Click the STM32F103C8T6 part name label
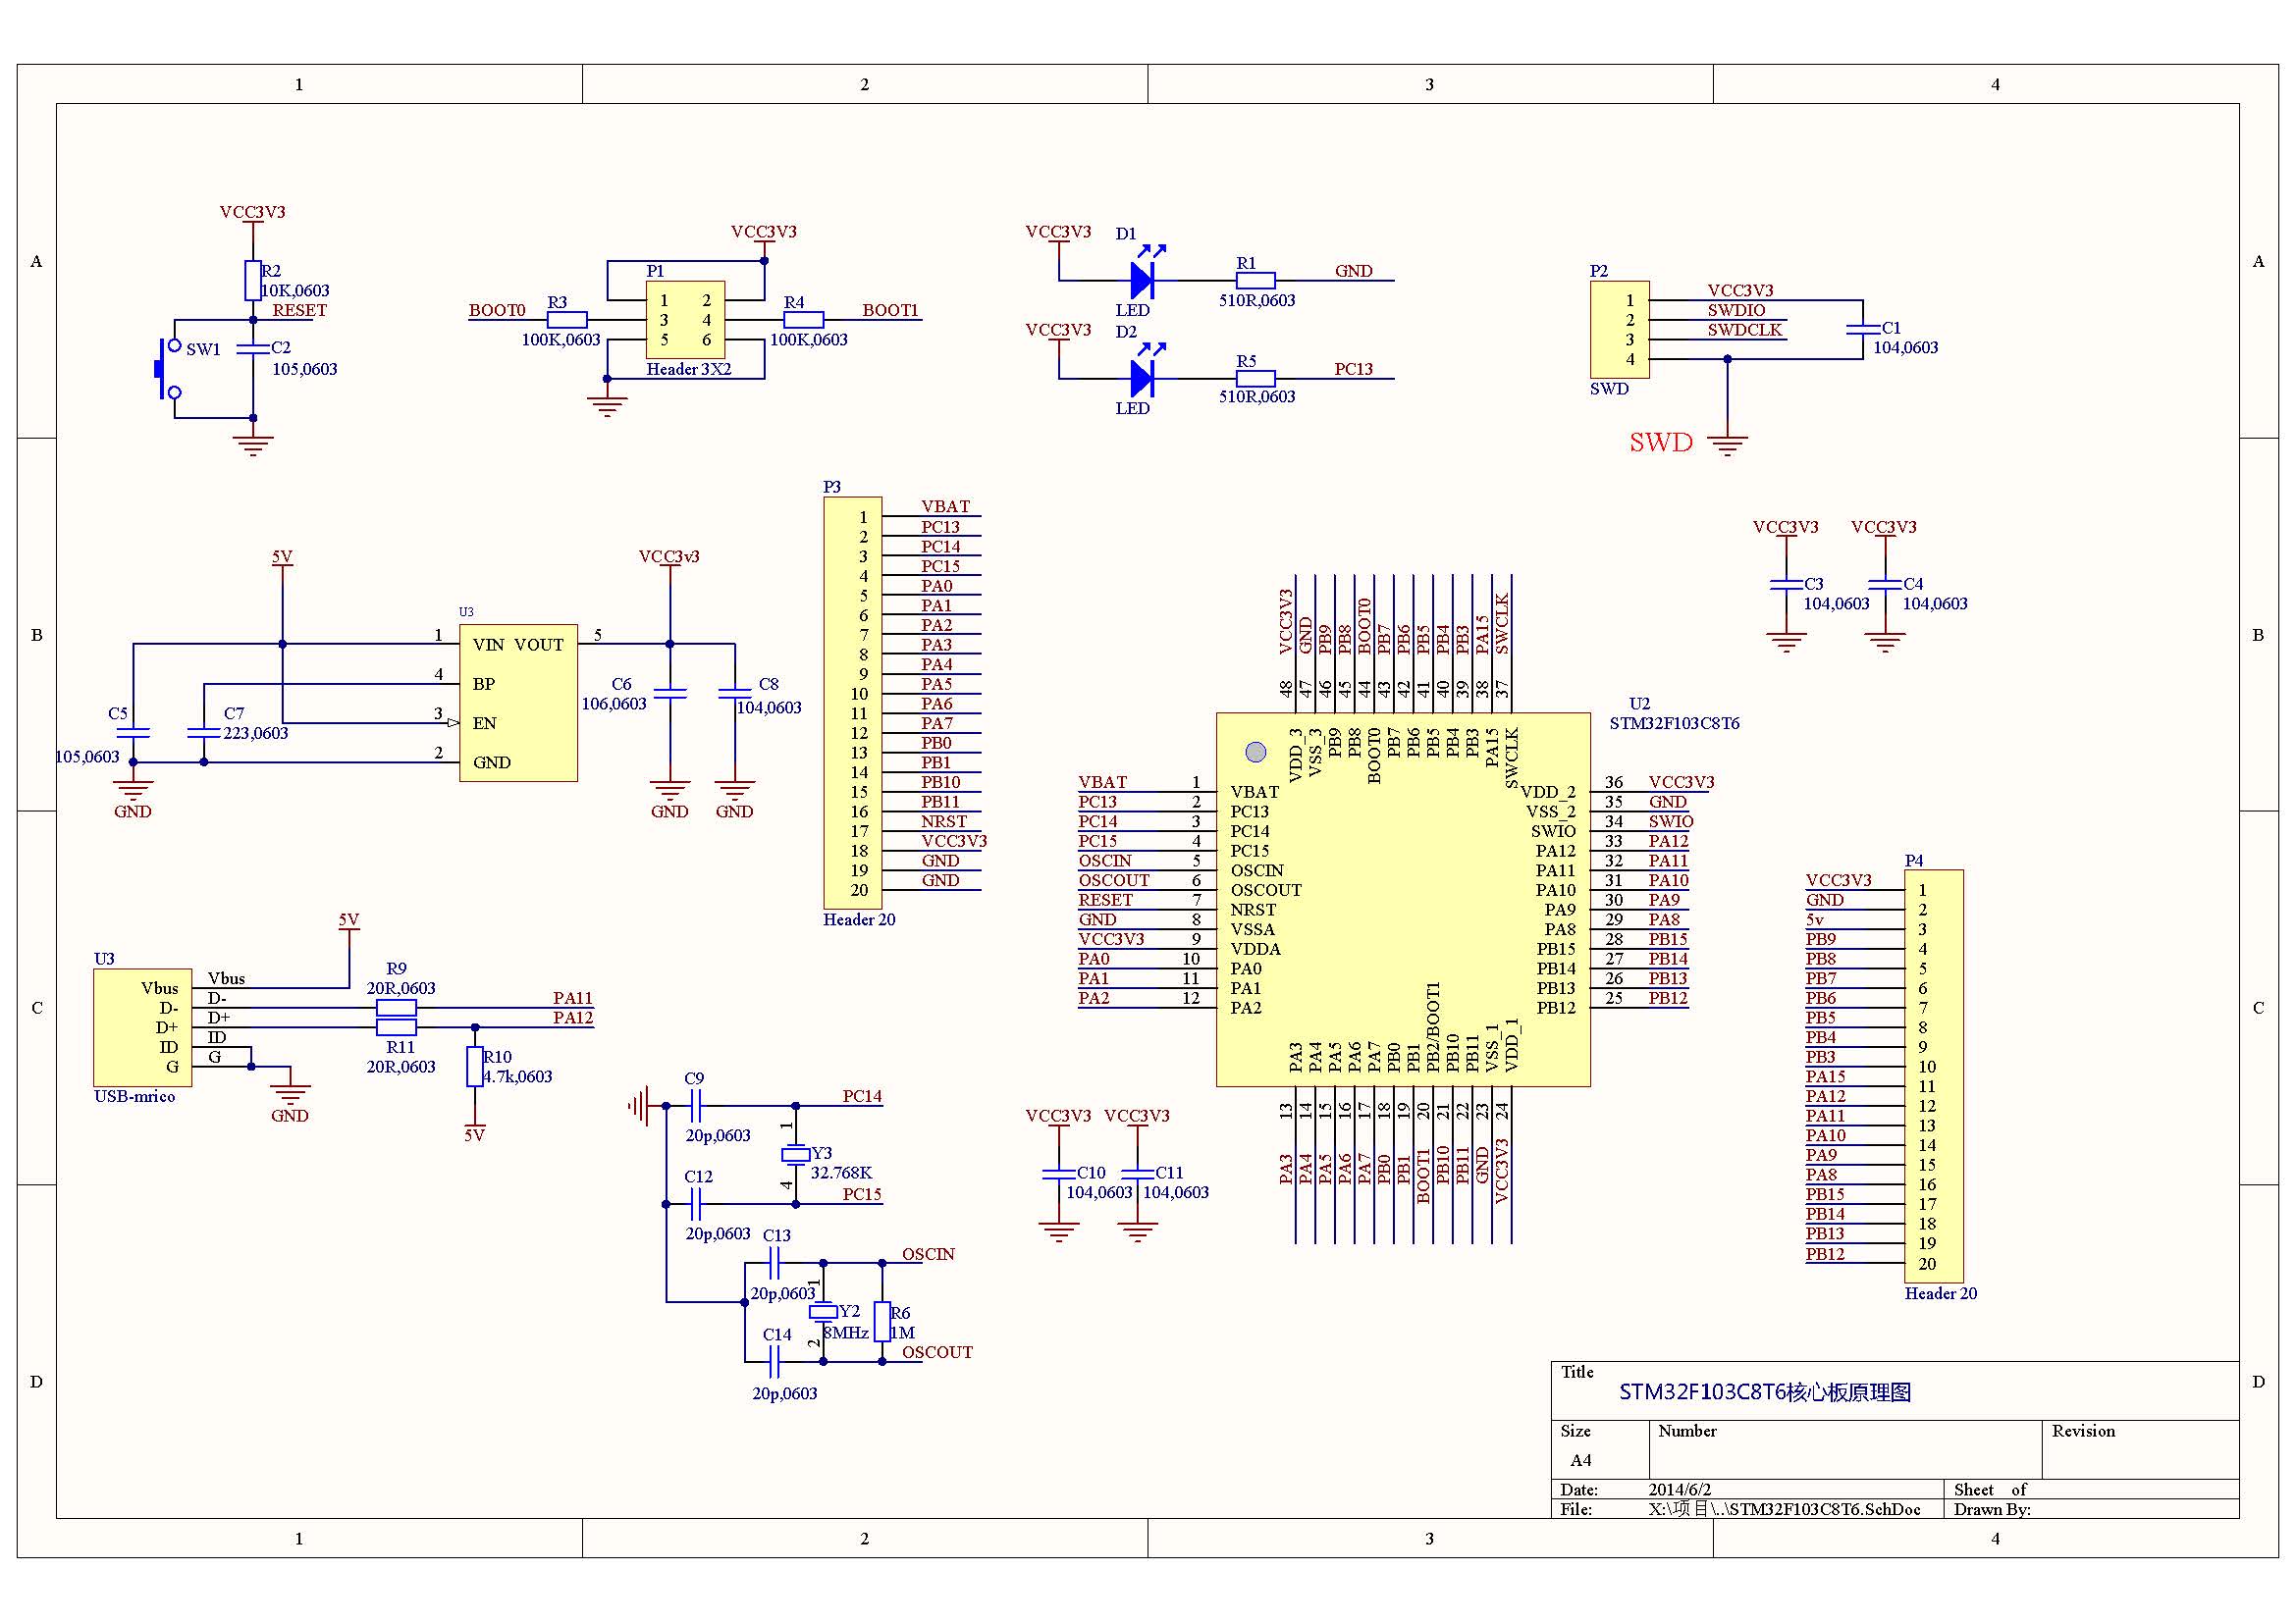 click(1674, 723)
